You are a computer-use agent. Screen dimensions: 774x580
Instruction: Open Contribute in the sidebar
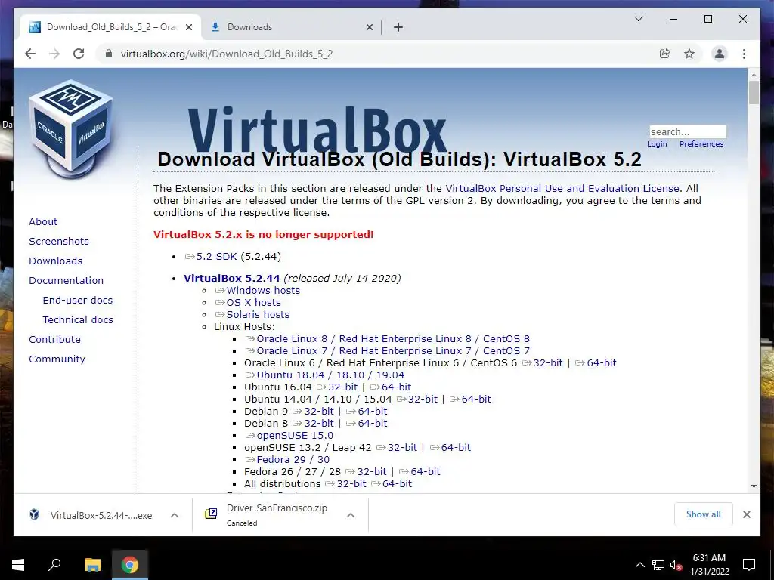[54, 340]
